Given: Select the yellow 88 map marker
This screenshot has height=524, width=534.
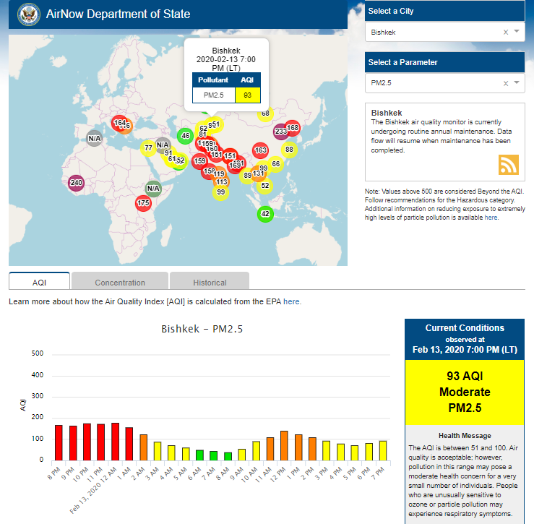Looking at the screenshot, I should [289, 150].
